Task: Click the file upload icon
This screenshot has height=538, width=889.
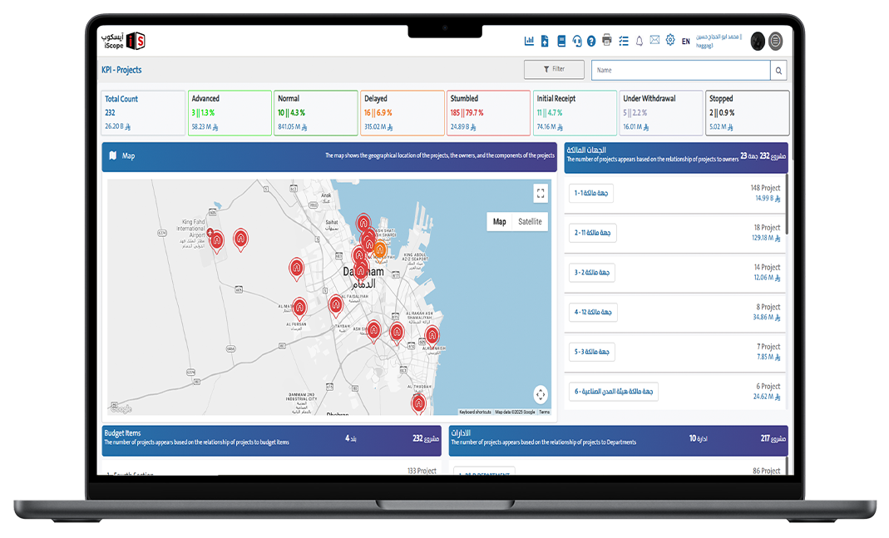Action: (x=545, y=41)
